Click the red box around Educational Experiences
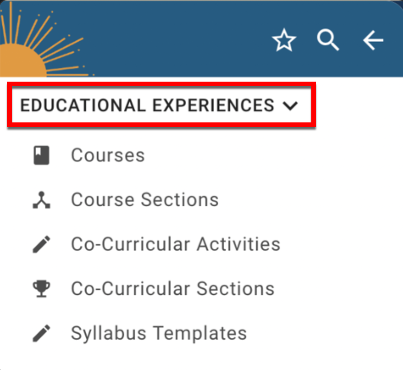 tap(161, 84)
